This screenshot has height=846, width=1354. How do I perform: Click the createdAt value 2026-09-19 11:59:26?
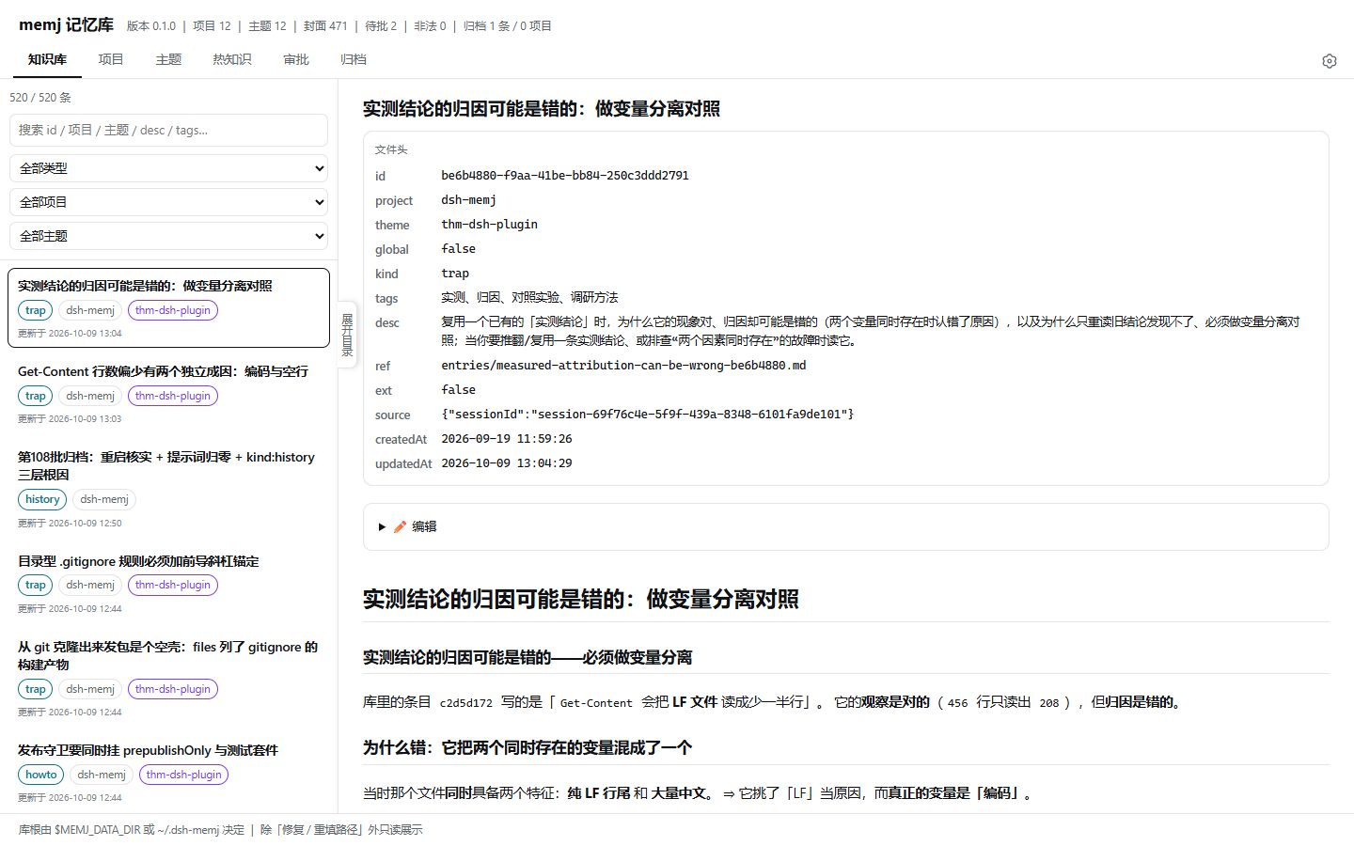(507, 439)
